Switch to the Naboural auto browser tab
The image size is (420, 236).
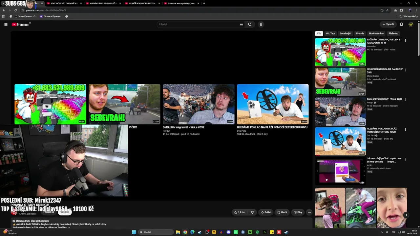pyautogui.click(x=181, y=3)
